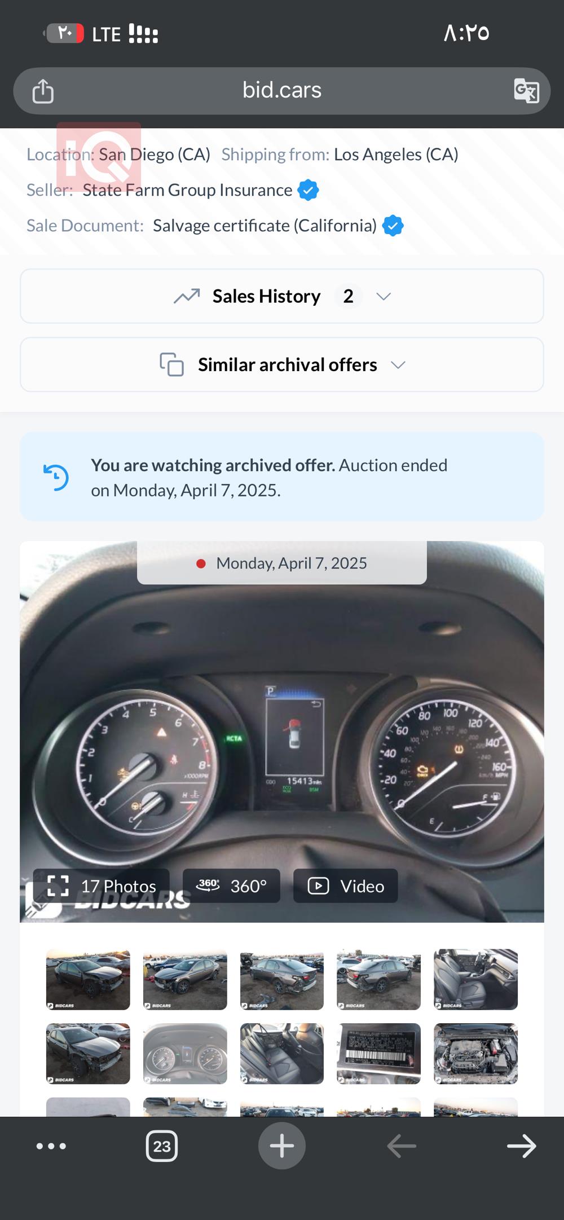The image size is (564, 1220).
Task: Open the 360° view
Action: [231, 886]
